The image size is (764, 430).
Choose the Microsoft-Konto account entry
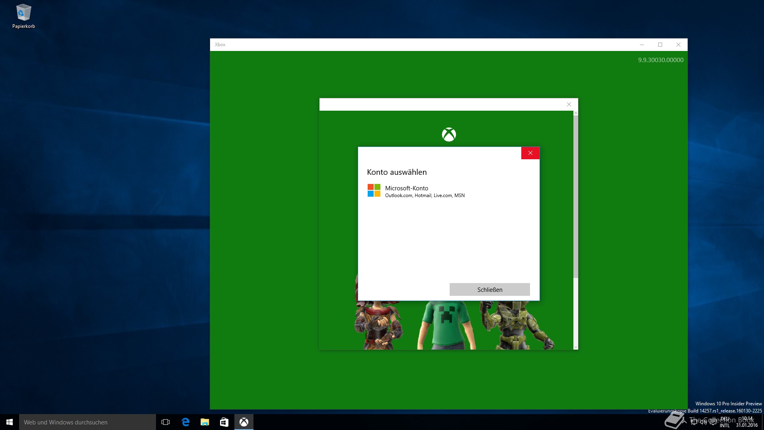[449, 191]
